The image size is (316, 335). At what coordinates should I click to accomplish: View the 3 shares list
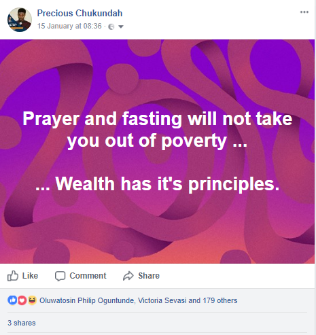22,323
